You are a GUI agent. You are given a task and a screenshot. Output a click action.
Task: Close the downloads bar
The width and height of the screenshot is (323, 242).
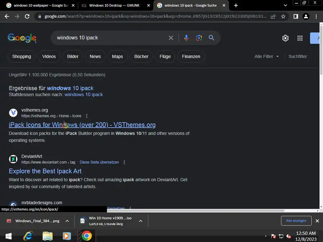click(317, 221)
